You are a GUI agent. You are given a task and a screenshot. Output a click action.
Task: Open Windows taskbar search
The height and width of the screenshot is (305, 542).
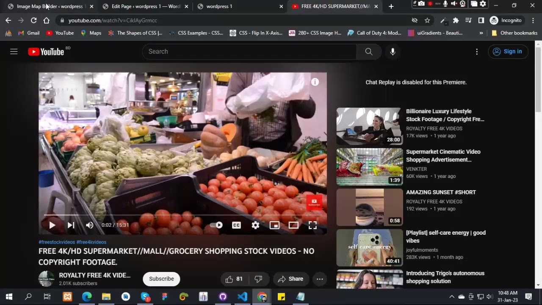(28, 297)
